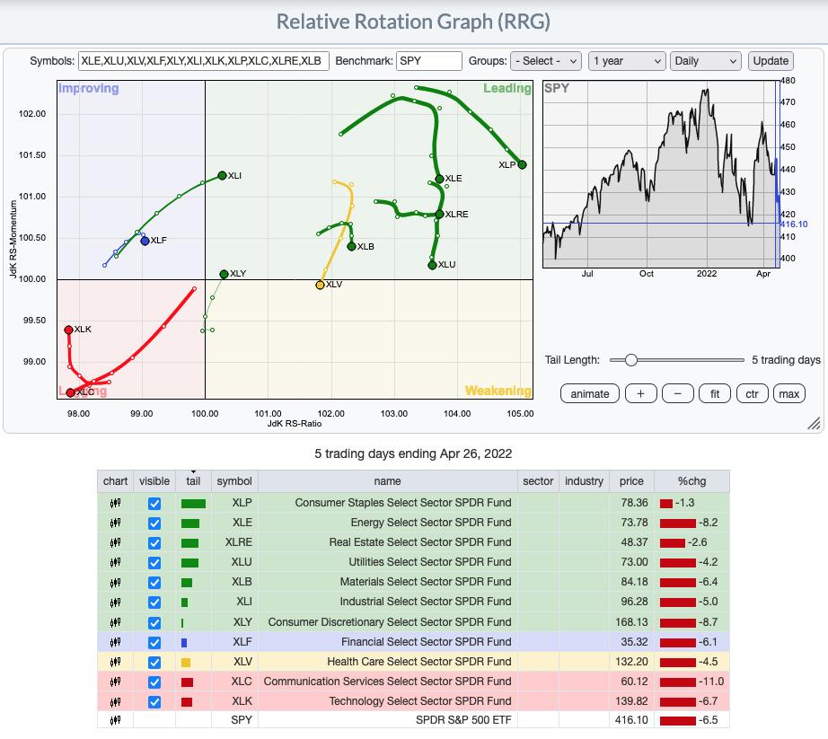
Task: Sort table by name column header
Action: tap(388, 481)
